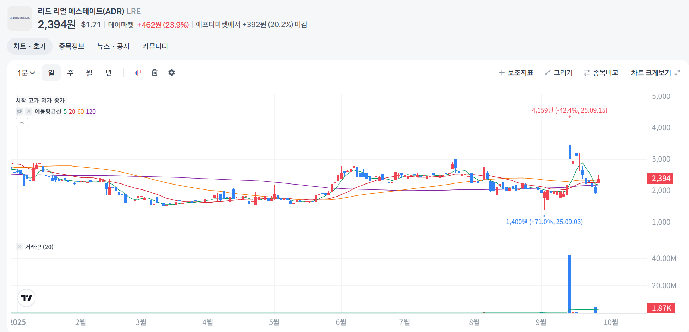Open the 뉴스 · 공시 tab
The height and width of the screenshot is (332, 689).
pyautogui.click(x=113, y=46)
